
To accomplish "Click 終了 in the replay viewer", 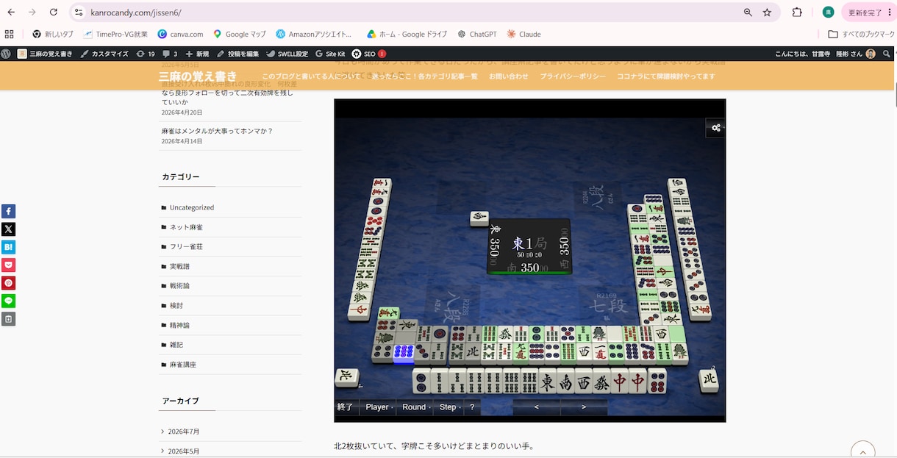I will click(x=346, y=407).
